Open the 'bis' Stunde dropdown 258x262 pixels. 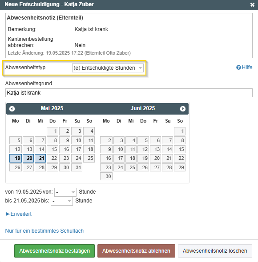click(x=62, y=201)
